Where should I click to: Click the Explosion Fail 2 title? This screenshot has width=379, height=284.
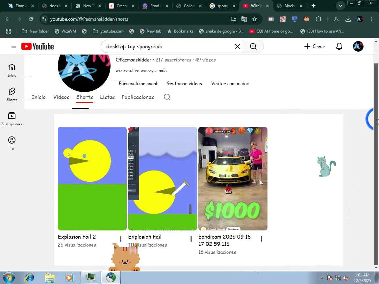click(x=77, y=237)
